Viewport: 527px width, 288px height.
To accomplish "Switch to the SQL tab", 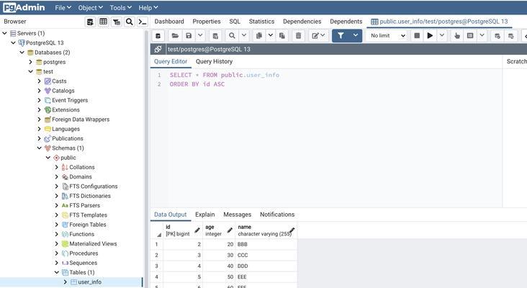I will click(x=235, y=22).
